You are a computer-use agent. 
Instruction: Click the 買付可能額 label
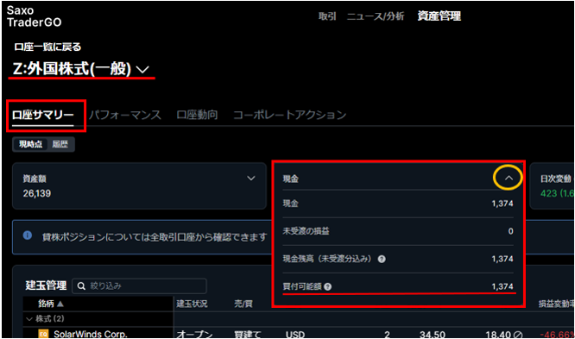tap(302, 286)
